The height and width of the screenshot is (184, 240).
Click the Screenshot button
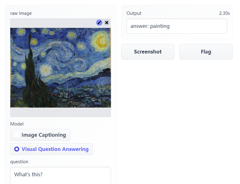[x=148, y=52]
